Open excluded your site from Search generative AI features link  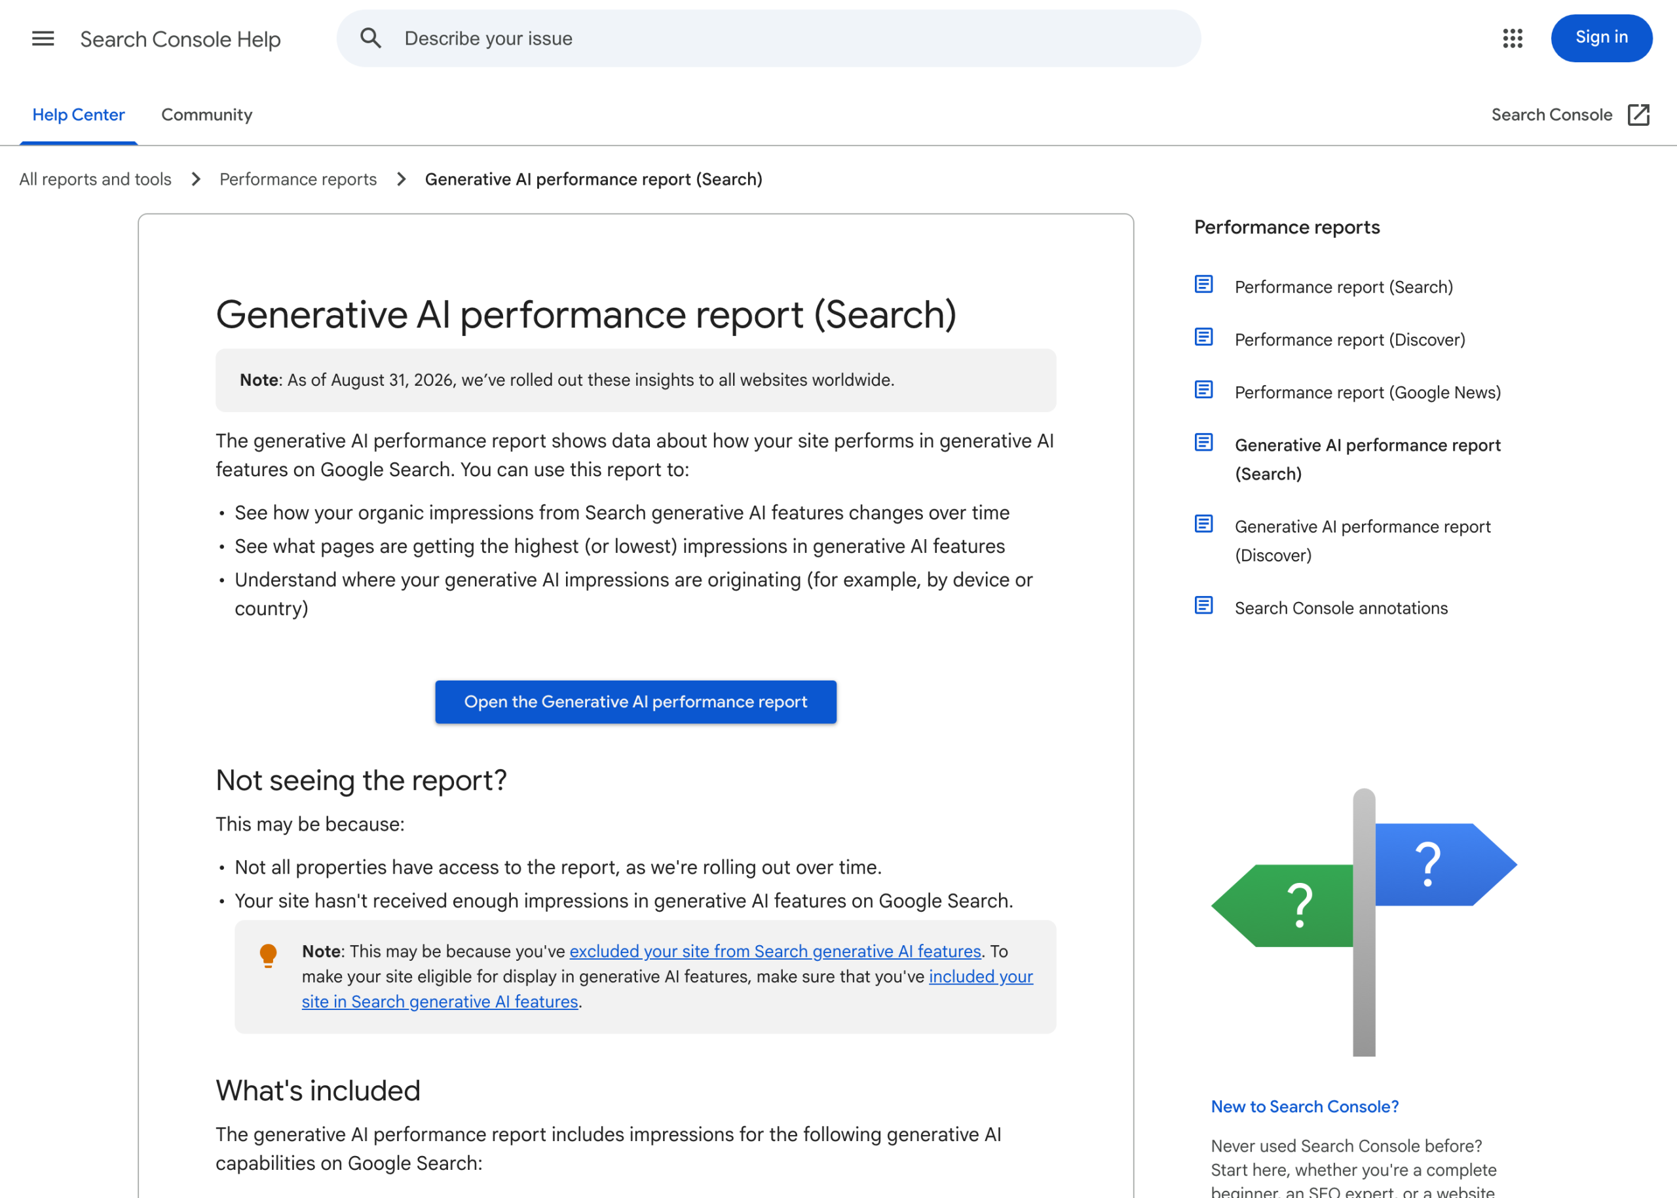(775, 951)
